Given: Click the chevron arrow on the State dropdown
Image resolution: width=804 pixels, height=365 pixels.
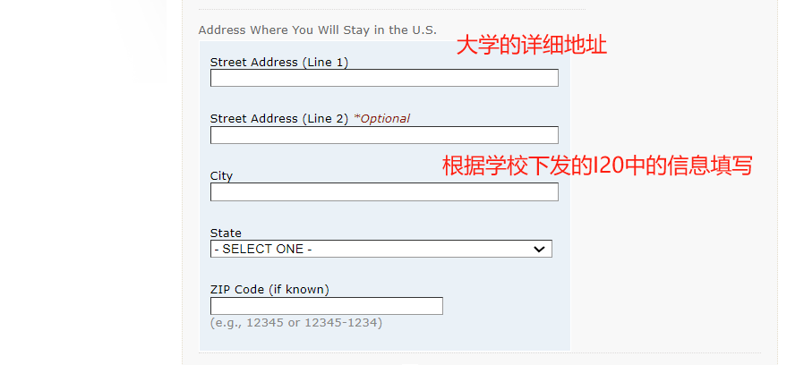Looking at the screenshot, I should pos(539,249).
